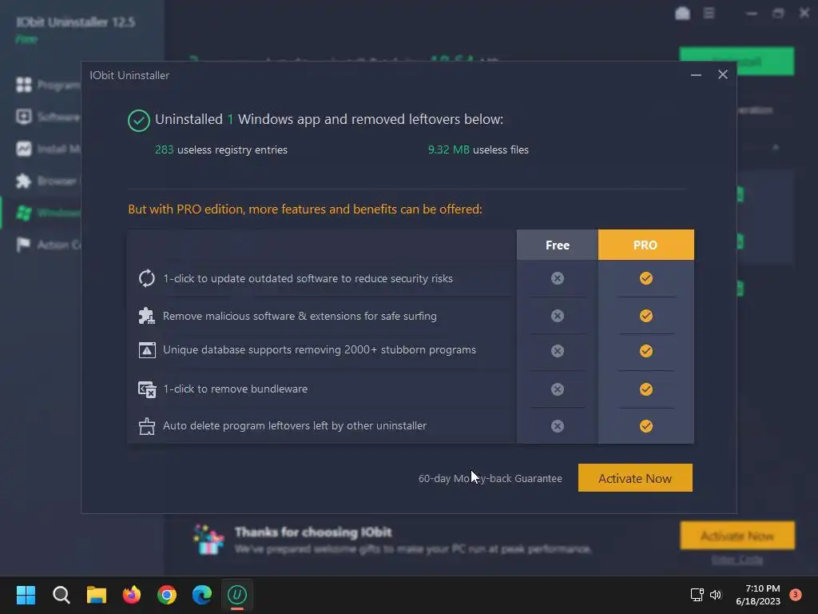The image size is (818, 614).
Task: Launch Microsoft Edge from the taskbar
Action: point(202,595)
